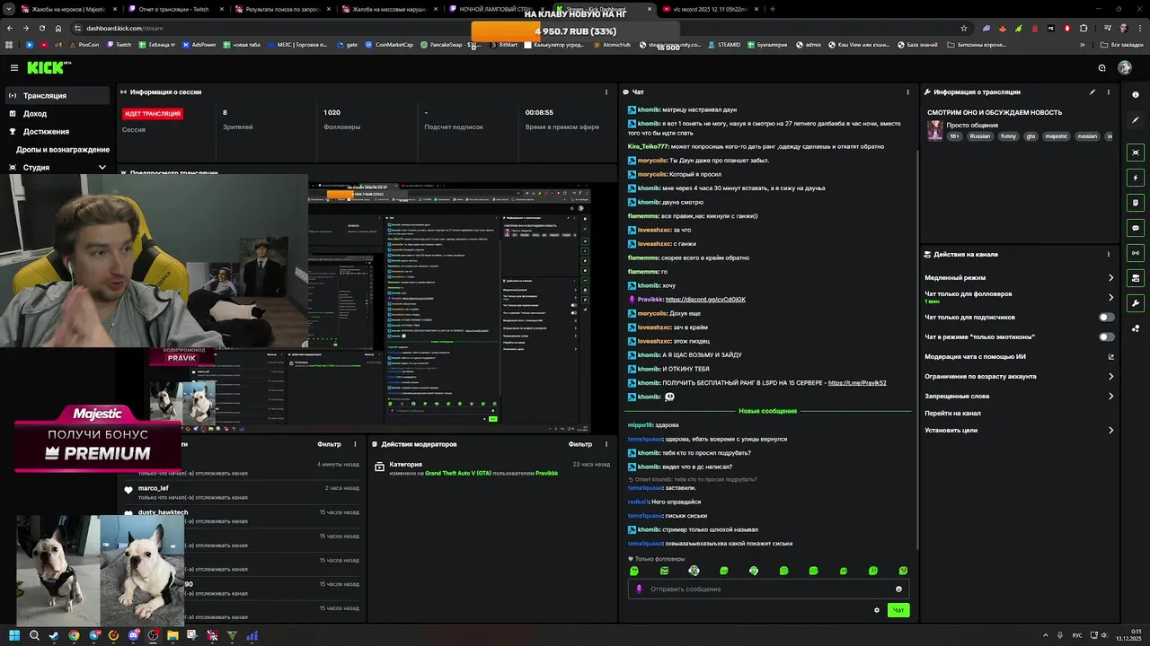Open the t.me/Pravik52 link in chat
Image resolution: width=1150 pixels, height=646 pixels.
click(x=857, y=383)
